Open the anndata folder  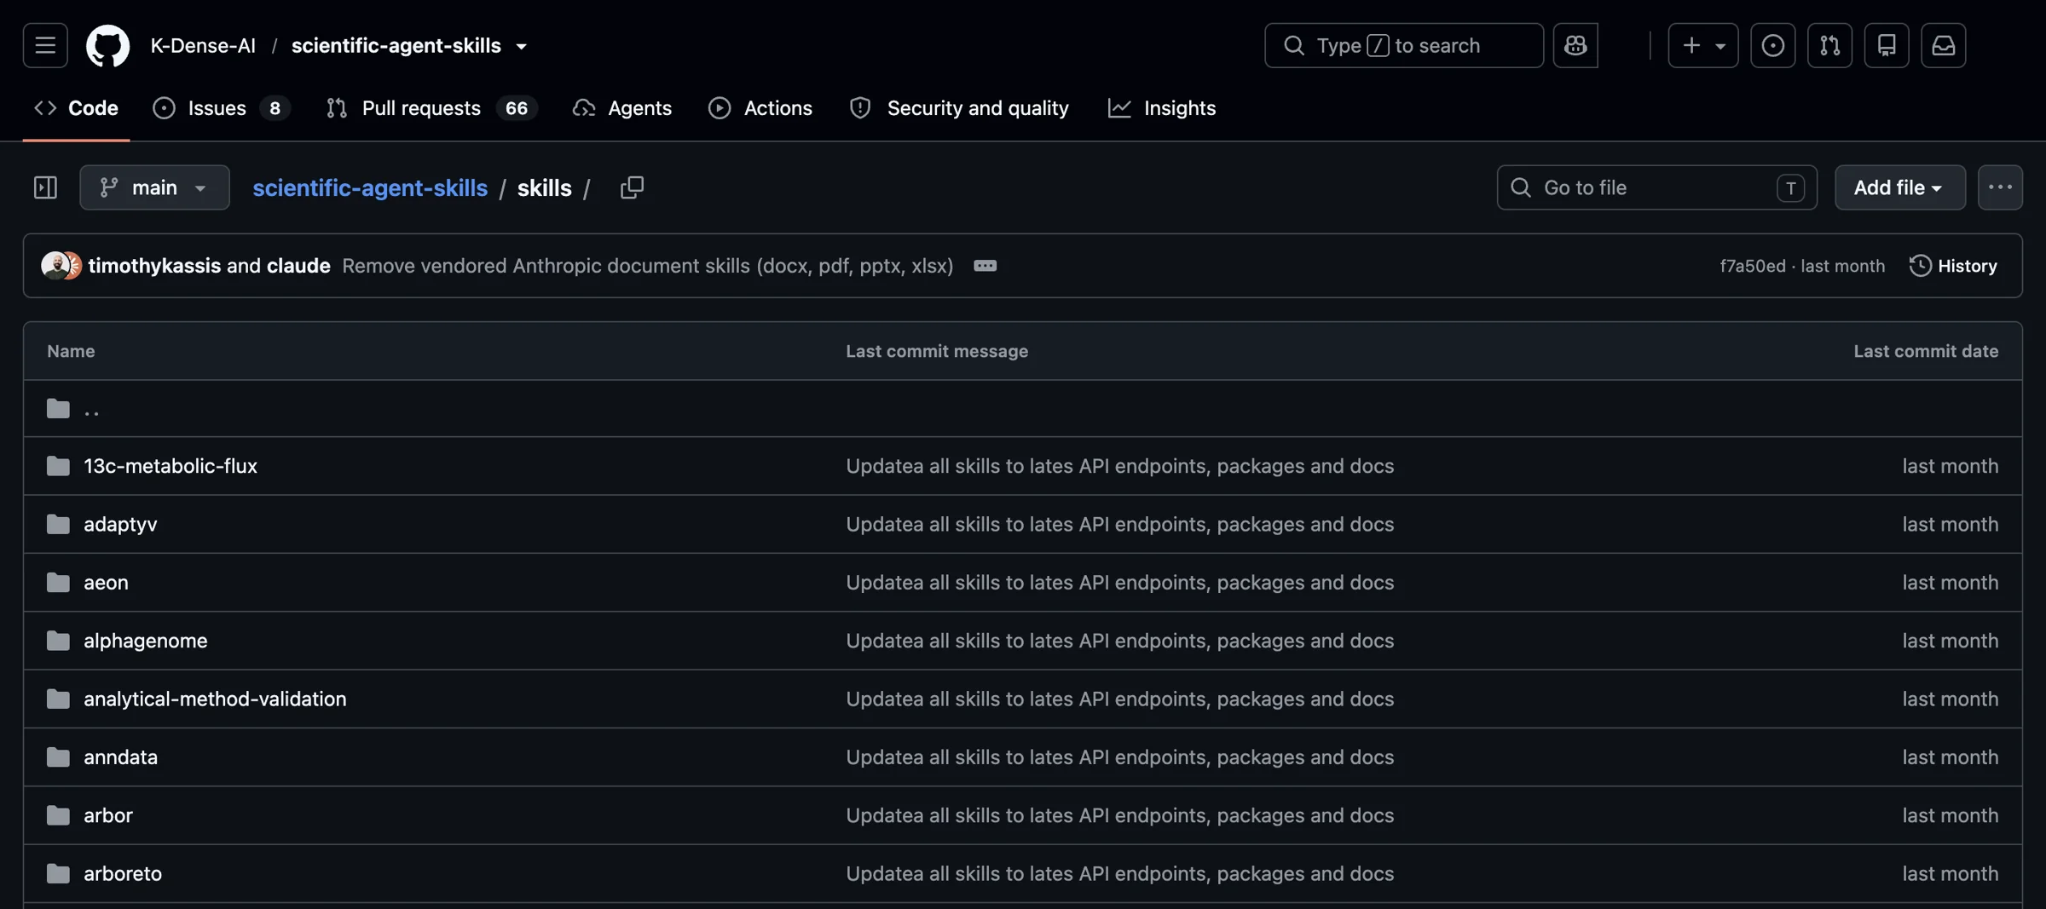pos(120,757)
